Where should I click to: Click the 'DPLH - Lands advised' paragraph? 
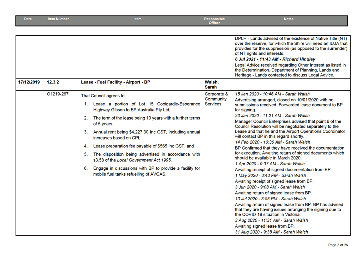point(291,46)
